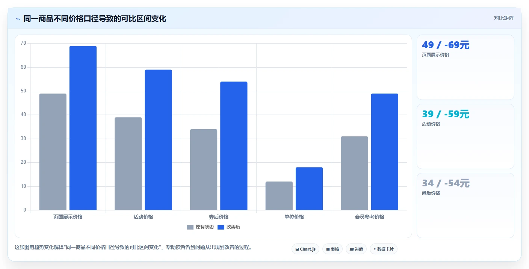529x269 pixels.
Task: Select the 表格 chip
Action: tap(333, 249)
